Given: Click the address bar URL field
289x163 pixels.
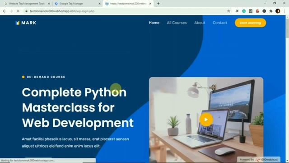Looking at the screenshot, I should 126,11.
